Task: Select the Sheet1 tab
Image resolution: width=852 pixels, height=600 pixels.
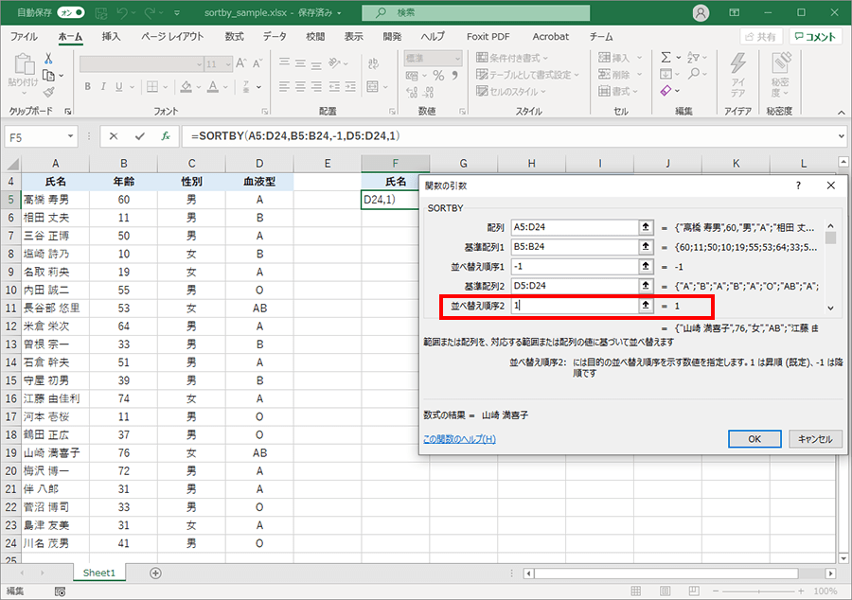Action: click(98, 573)
